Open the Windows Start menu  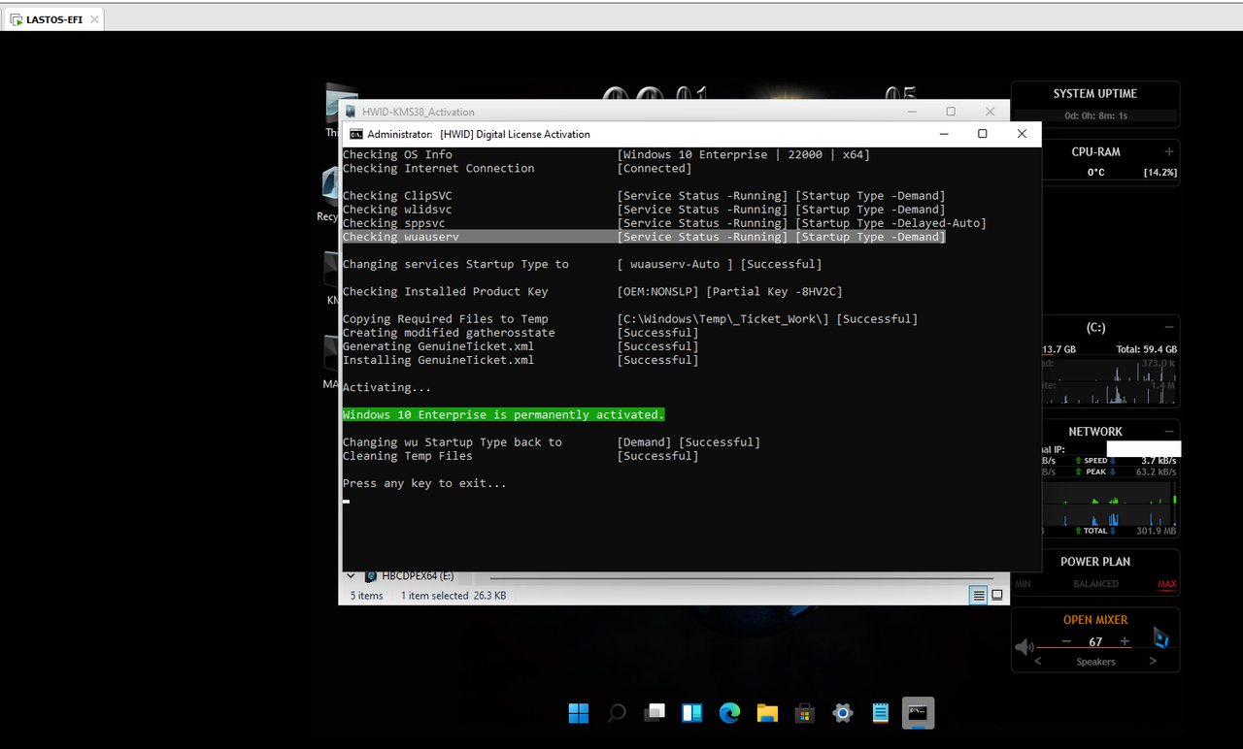tap(579, 714)
